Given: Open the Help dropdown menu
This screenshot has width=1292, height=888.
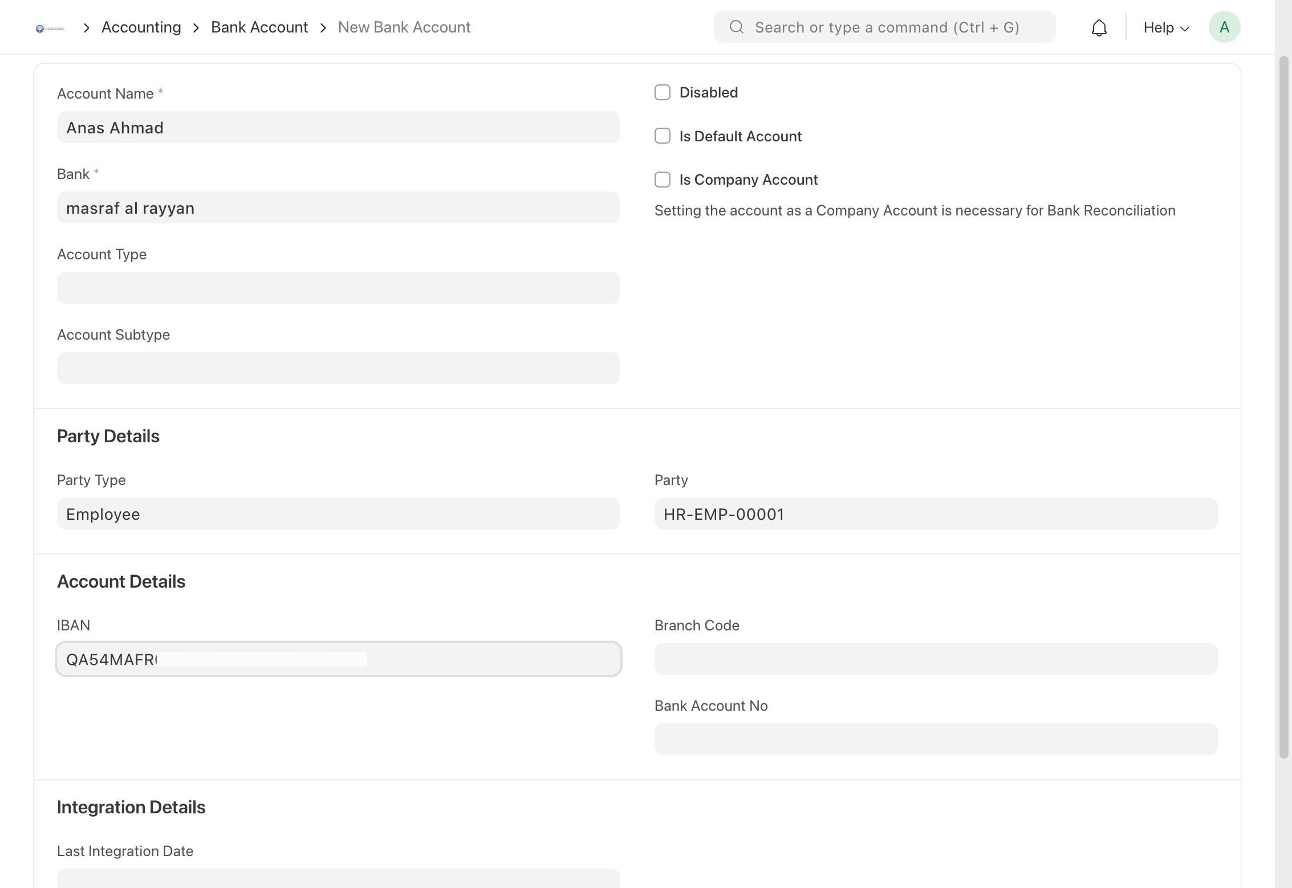Looking at the screenshot, I should coord(1166,27).
